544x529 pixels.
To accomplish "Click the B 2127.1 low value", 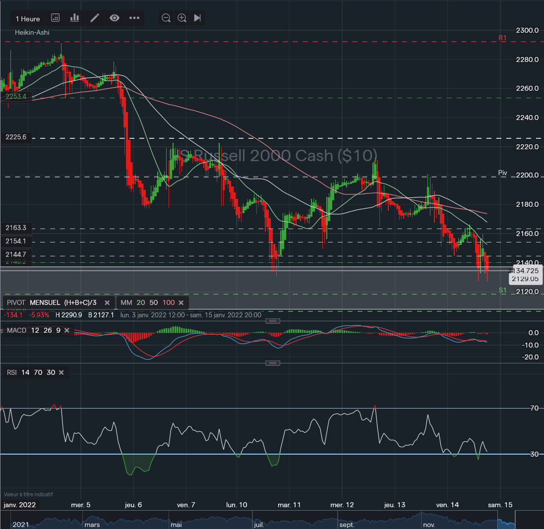I will 101,315.
